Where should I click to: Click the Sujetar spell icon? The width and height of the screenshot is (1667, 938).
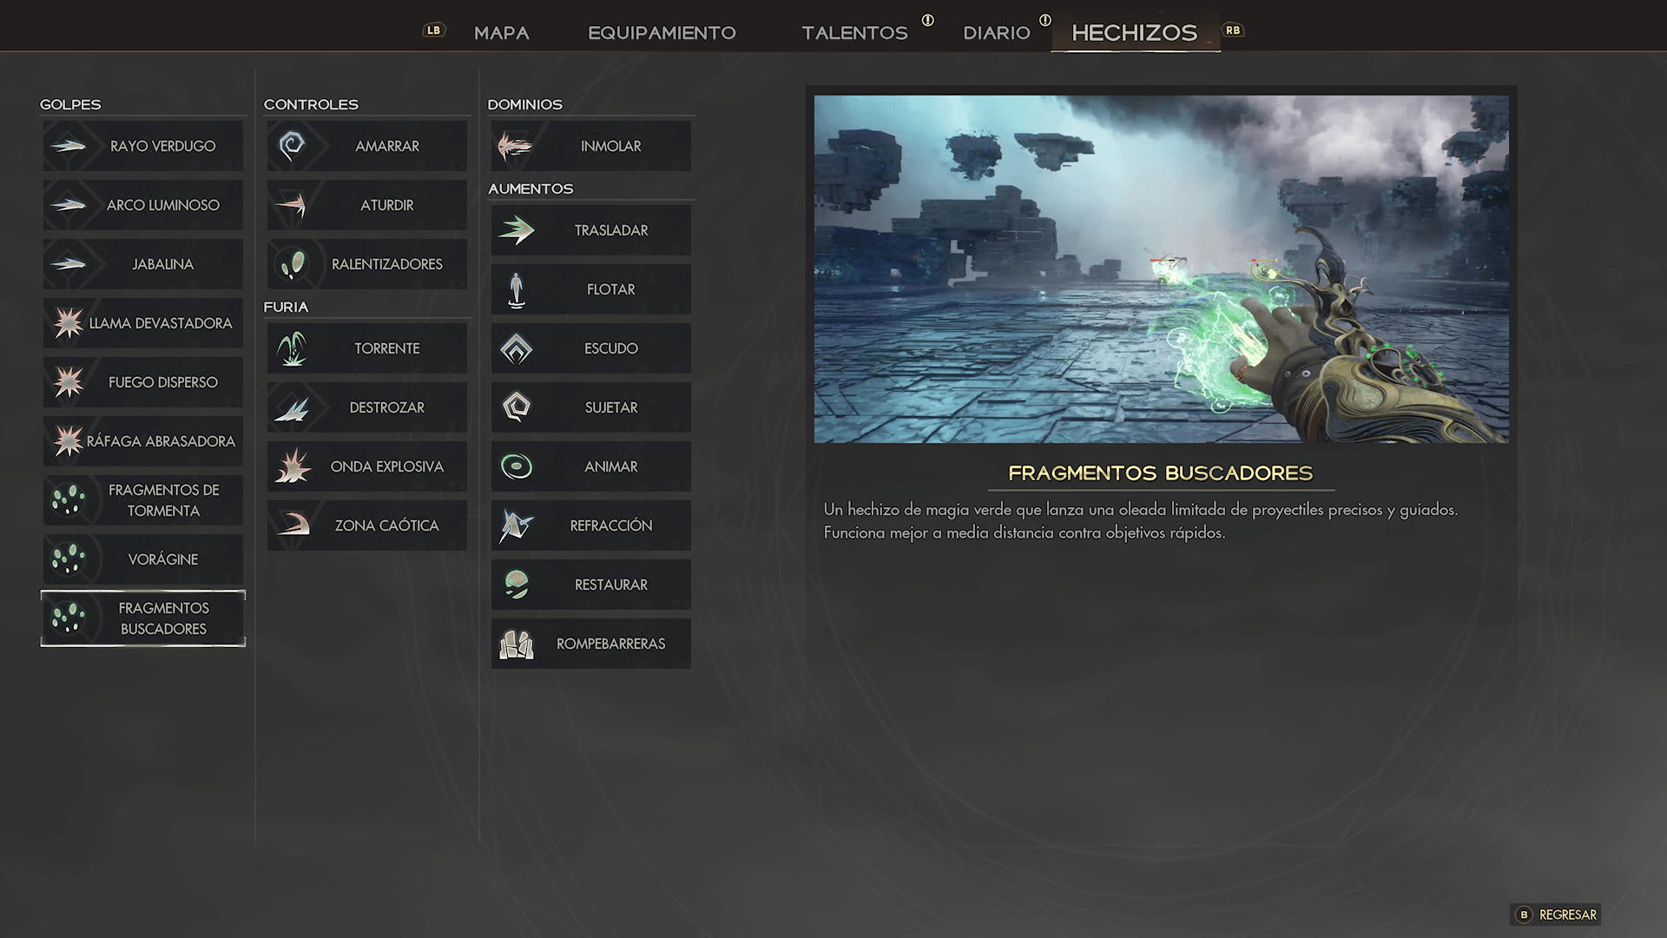516,407
